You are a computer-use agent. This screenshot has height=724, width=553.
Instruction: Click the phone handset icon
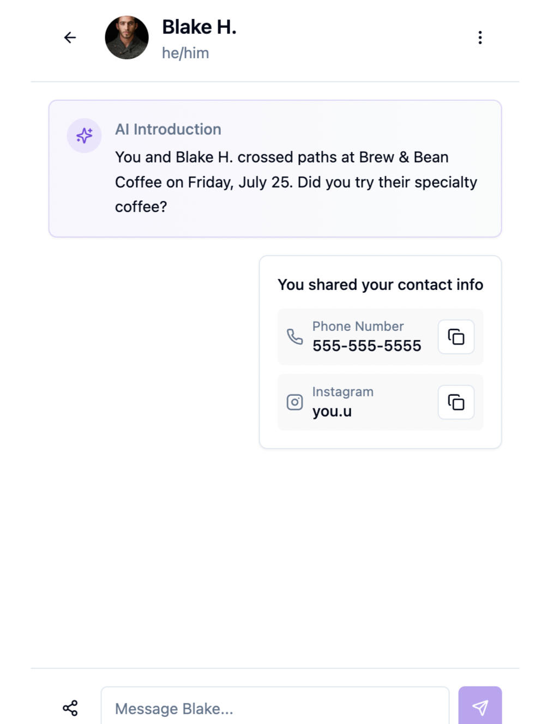tap(294, 337)
